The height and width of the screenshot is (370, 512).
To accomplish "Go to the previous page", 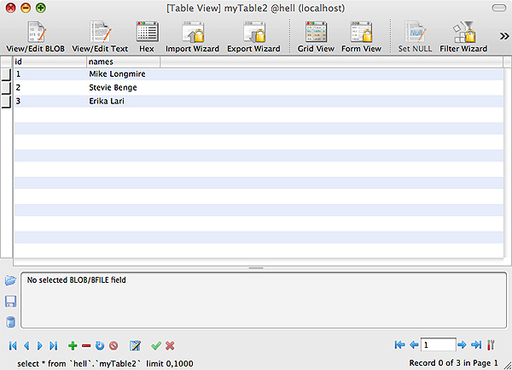I will (414, 344).
